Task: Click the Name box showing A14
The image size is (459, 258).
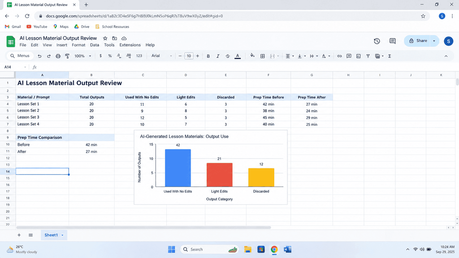Action: click(x=15, y=67)
